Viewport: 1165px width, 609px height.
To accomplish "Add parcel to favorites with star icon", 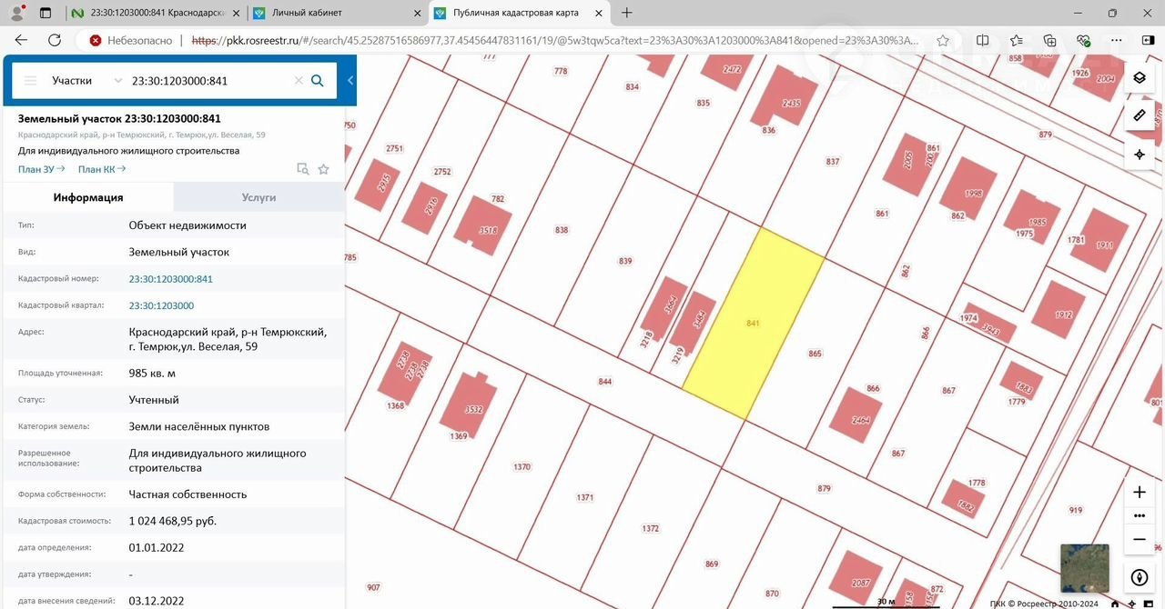I will (323, 169).
